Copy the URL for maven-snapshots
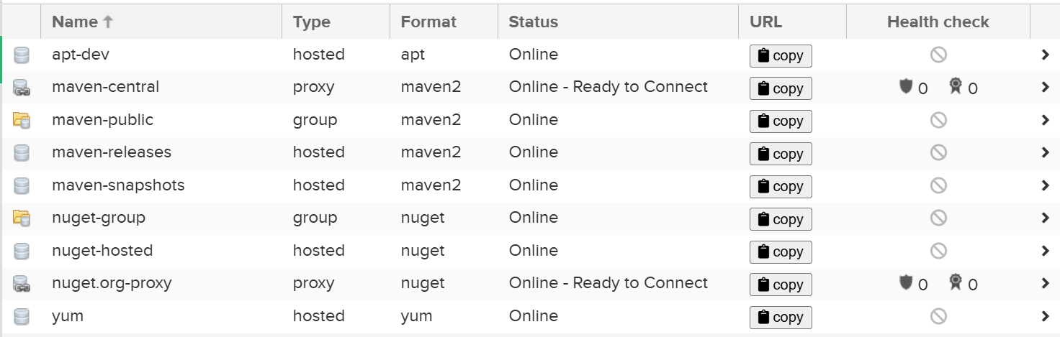This screenshot has height=337, width=1060. [781, 186]
